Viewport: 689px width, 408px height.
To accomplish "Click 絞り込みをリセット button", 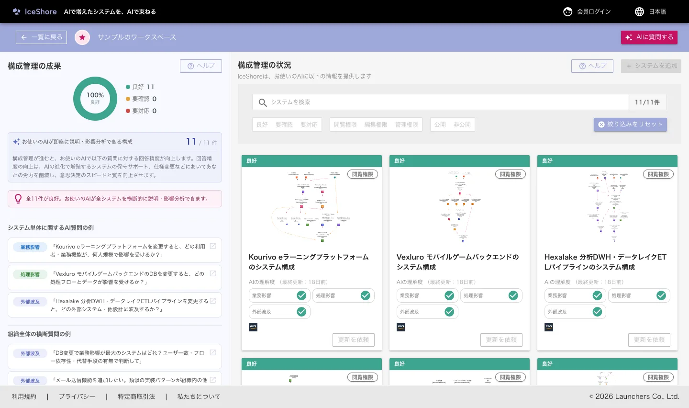I will [630, 125].
